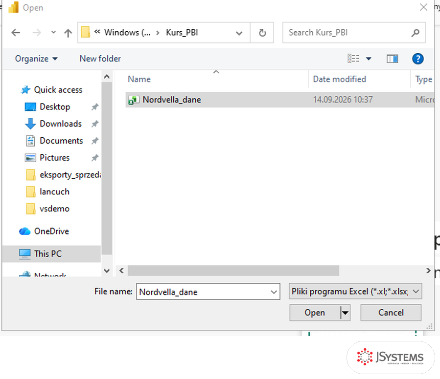
Task: Open help with the question mark
Action: (x=417, y=59)
